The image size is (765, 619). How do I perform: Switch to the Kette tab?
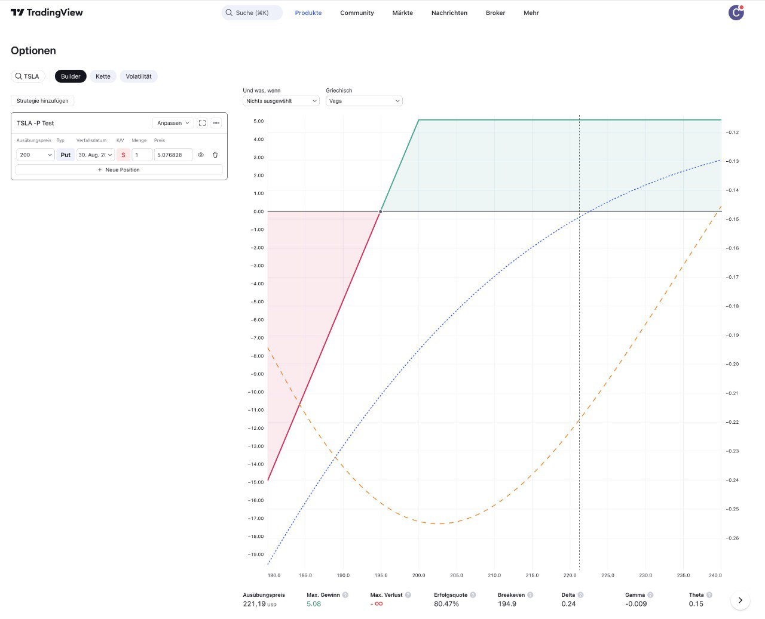(x=103, y=76)
